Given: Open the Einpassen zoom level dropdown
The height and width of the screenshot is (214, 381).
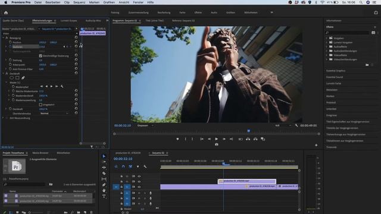Looking at the screenshot, I should click(x=145, y=125).
